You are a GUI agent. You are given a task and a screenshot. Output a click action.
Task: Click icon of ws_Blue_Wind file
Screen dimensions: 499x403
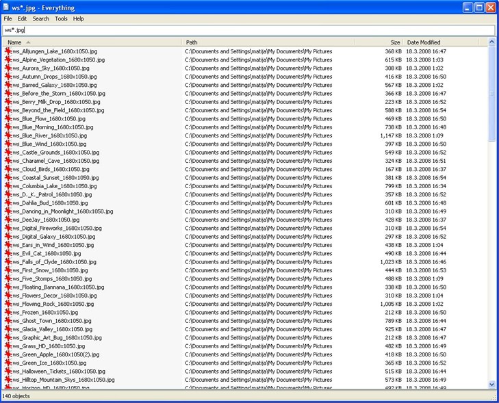click(8, 144)
